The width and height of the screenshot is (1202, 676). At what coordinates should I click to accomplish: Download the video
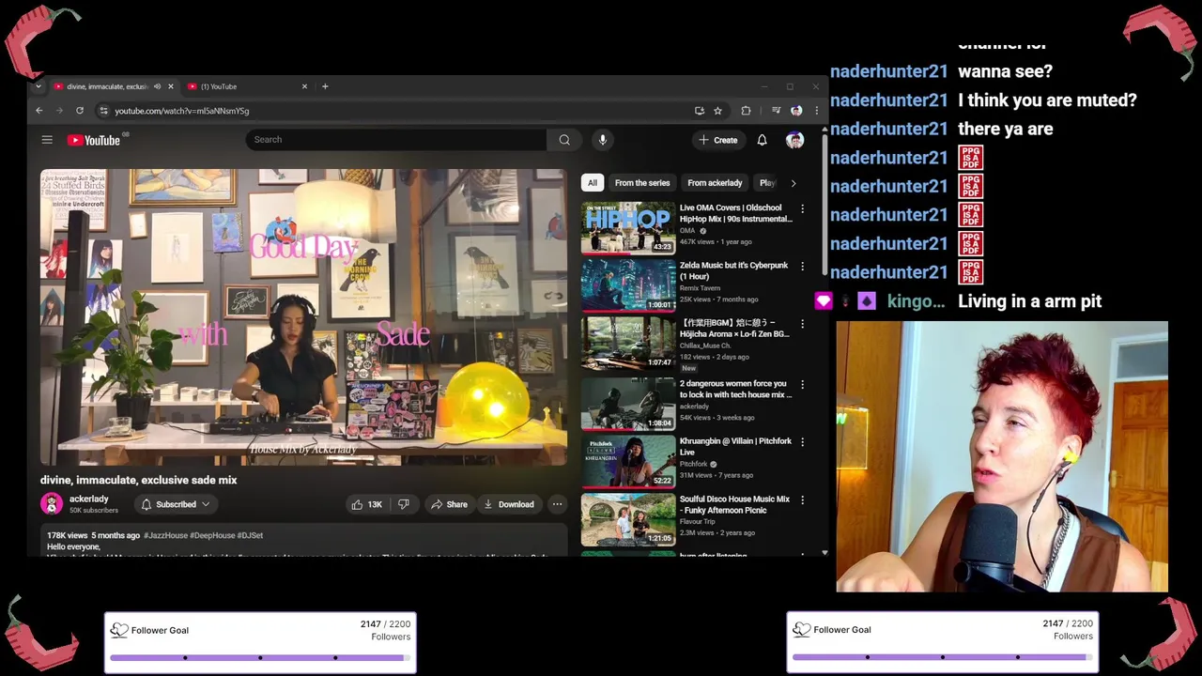509,504
